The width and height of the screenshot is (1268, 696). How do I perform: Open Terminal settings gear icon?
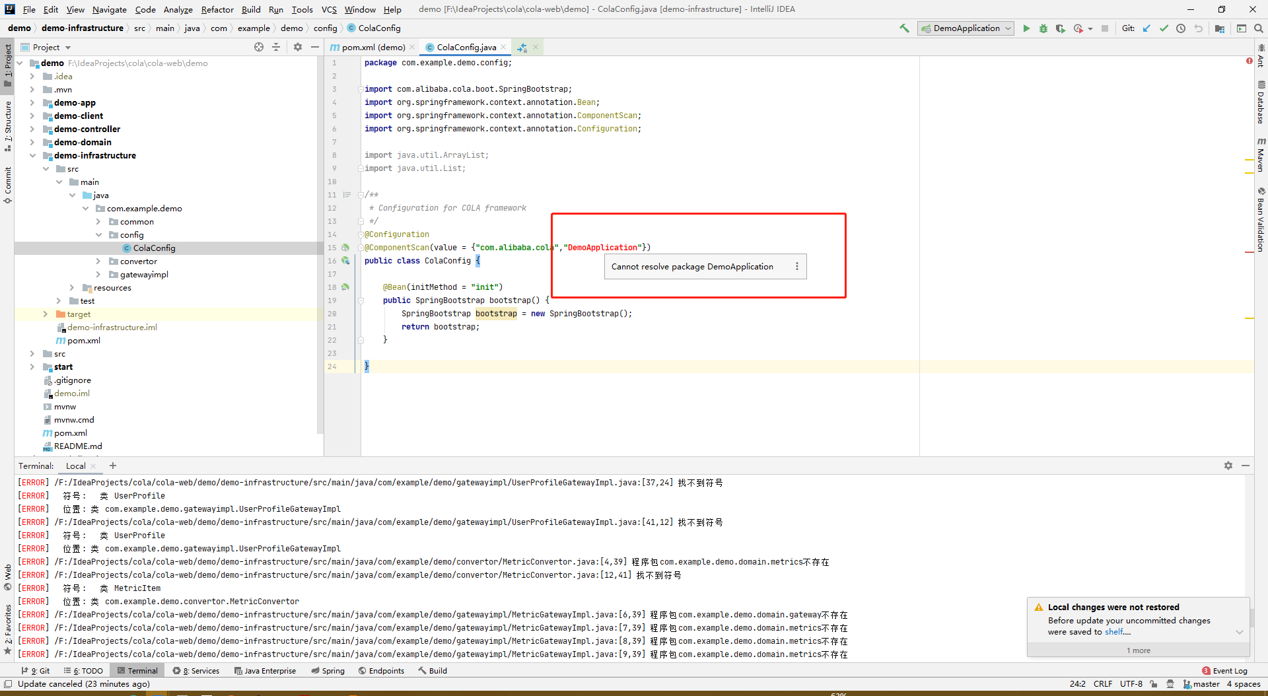coord(1228,466)
